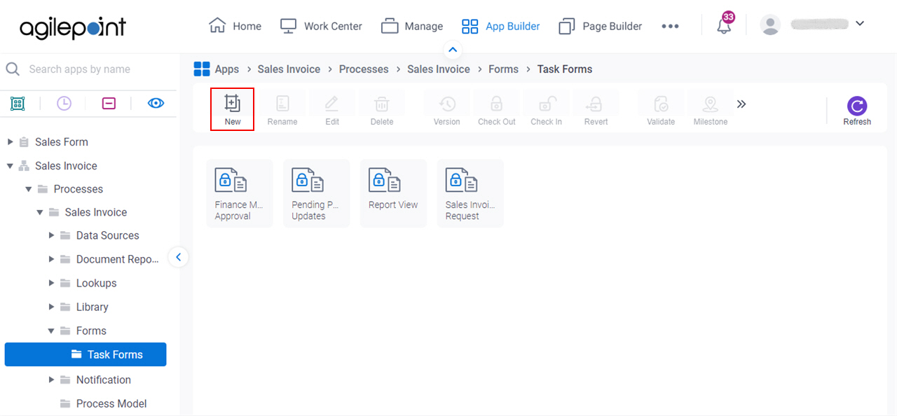Expand more toolbar options double chevron
897x416 pixels.
click(741, 104)
